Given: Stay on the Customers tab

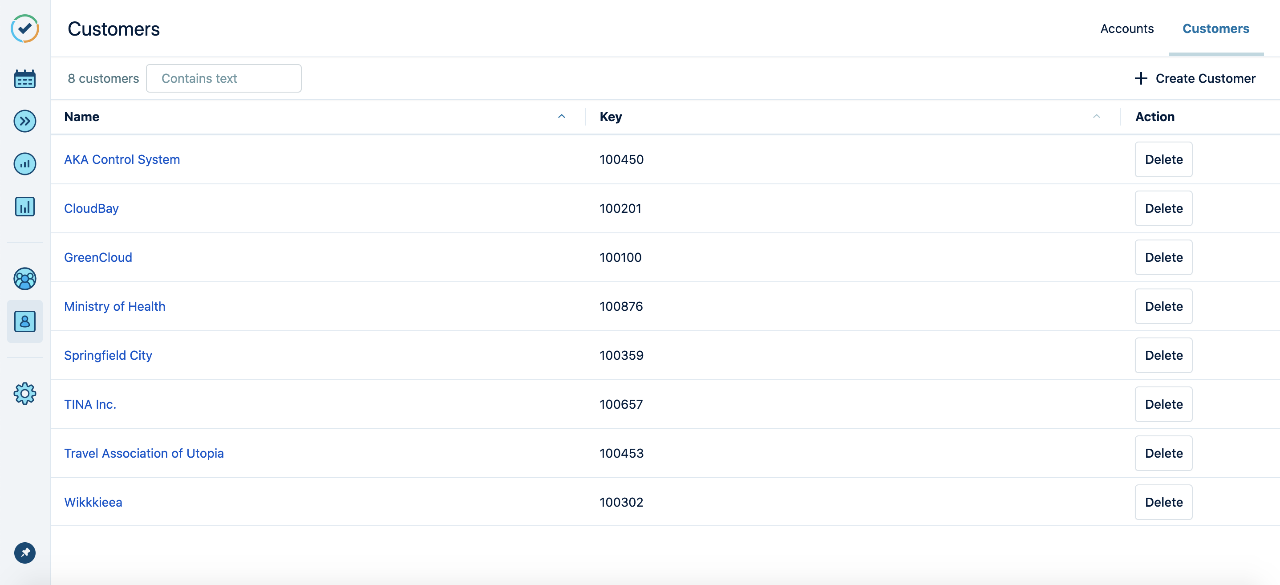Looking at the screenshot, I should click(1216, 29).
